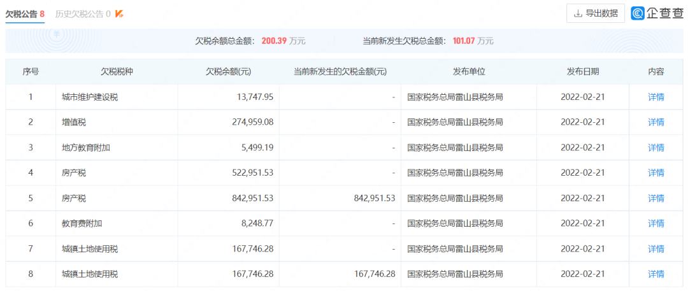Viewport: 688px width, 291px height.
Task: Open 详情 for 增值税 row
Action: 656,122
